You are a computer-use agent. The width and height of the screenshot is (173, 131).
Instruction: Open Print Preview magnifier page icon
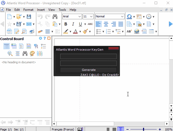[24, 31]
